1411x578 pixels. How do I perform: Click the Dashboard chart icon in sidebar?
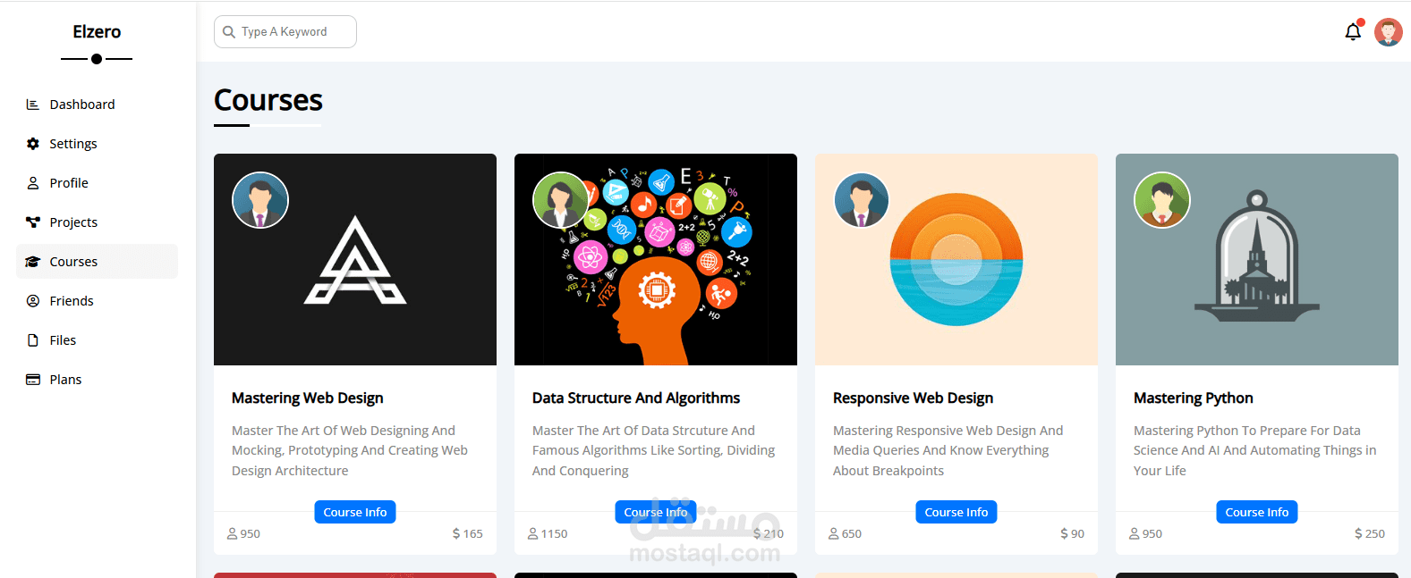33,105
